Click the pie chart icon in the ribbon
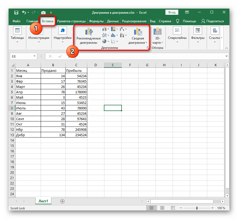Screen dimensions: 238x219 point(104,41)
